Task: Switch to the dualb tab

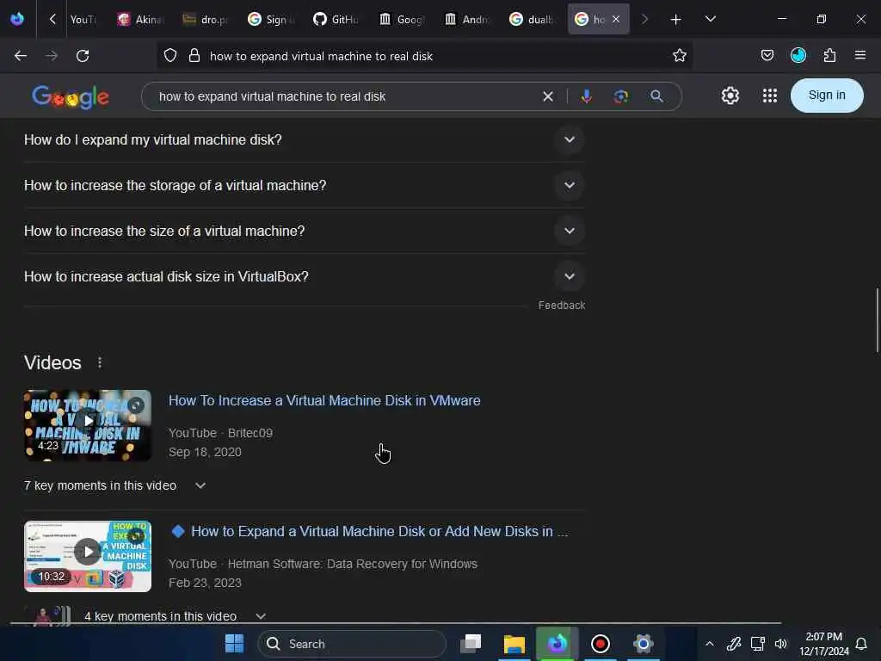Action: 532,19
